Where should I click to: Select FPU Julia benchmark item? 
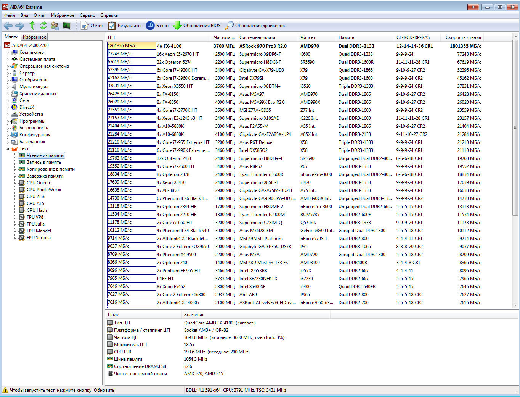coord(35,224)
